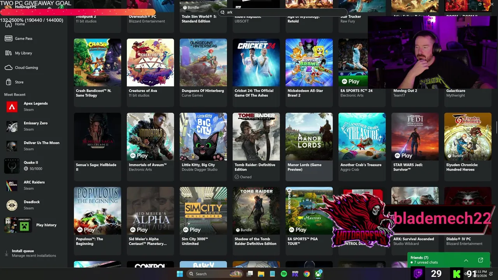Open the Notepad taskbar icon
This screenshot has height=280, width=498.
point(272,274)
